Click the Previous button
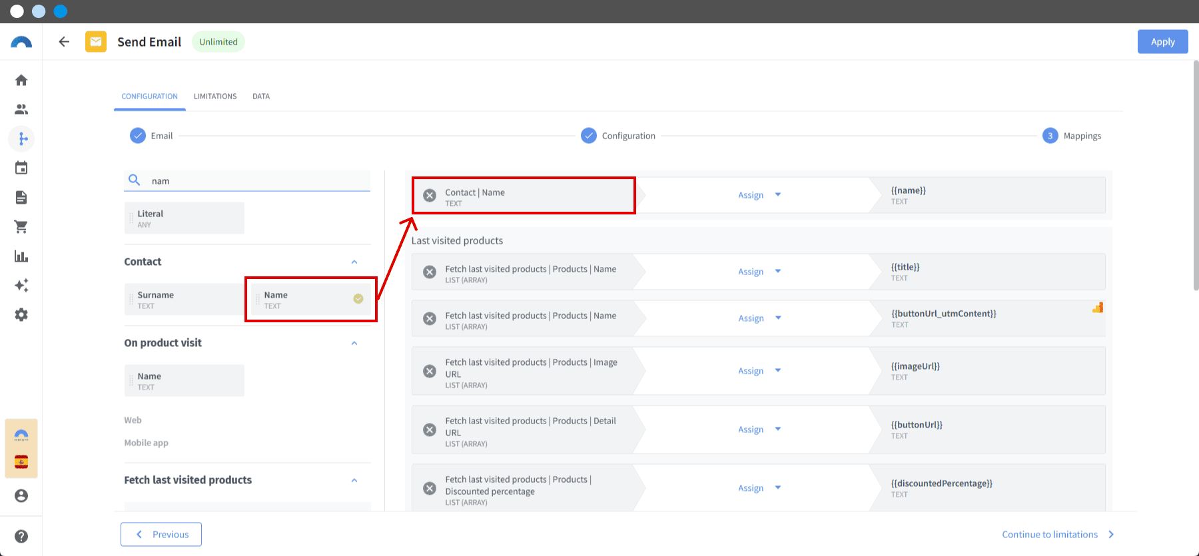 pyautogui.click(x=161, y=534)
